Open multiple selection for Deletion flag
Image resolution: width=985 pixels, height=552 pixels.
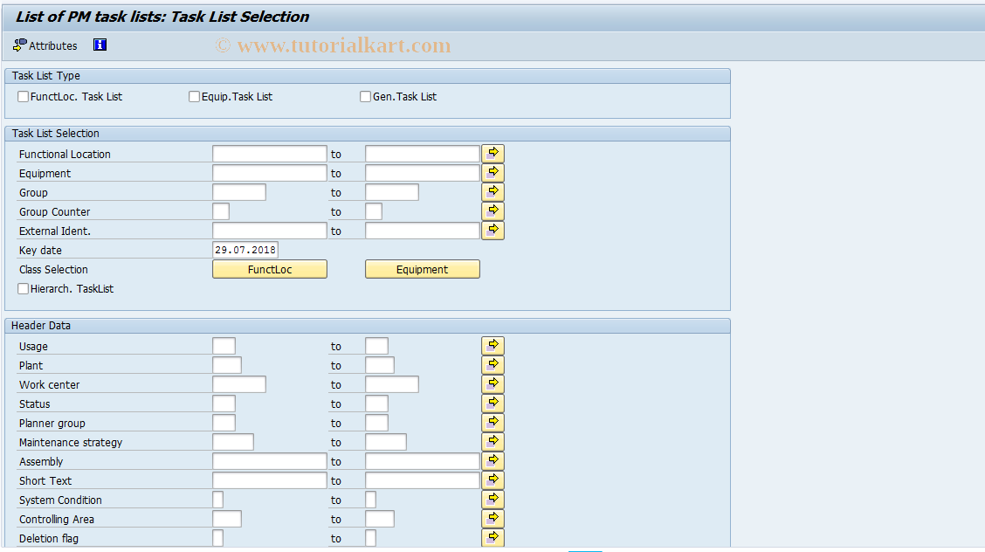493,537
